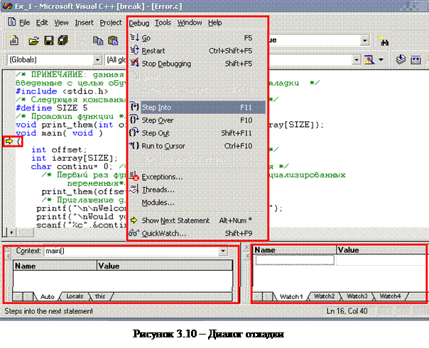
Task: Switch to the Watch3 tab
Action: (x=357, y=296)
